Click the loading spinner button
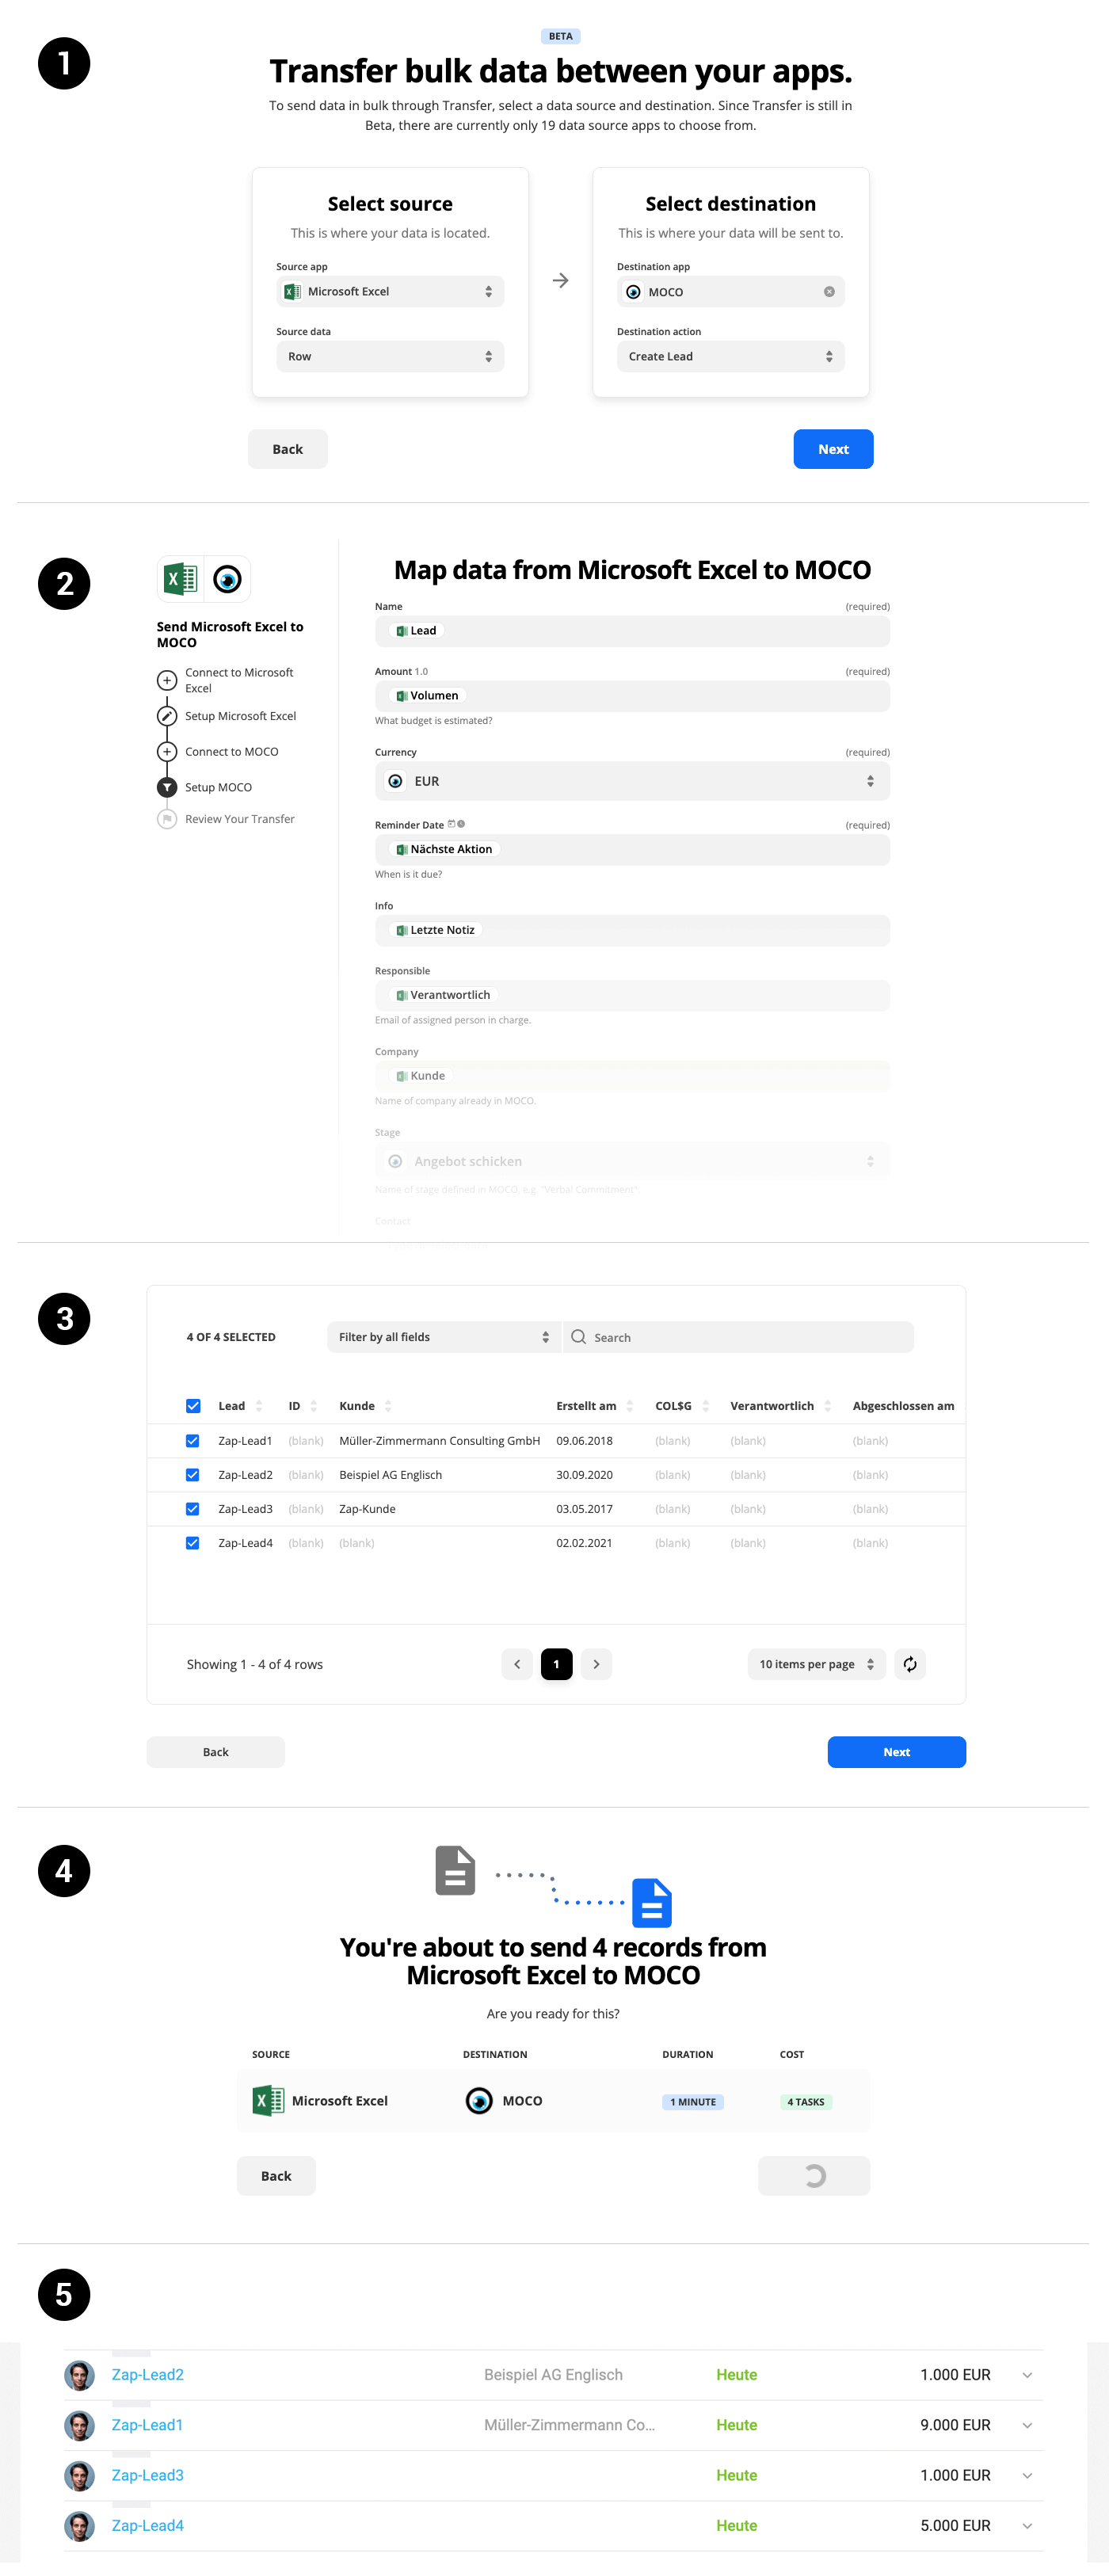This screenshot has width=1109, height=2576. click(x=814, y=2176)
